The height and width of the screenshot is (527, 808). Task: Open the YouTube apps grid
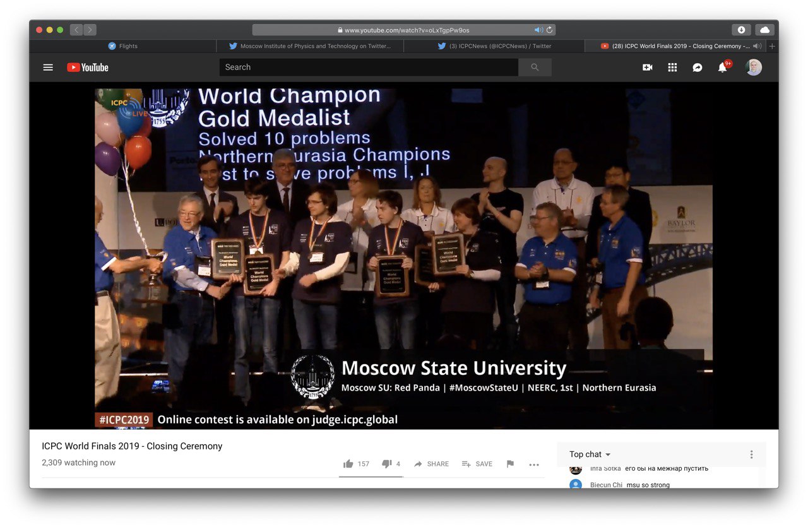(x=672, y=68)
